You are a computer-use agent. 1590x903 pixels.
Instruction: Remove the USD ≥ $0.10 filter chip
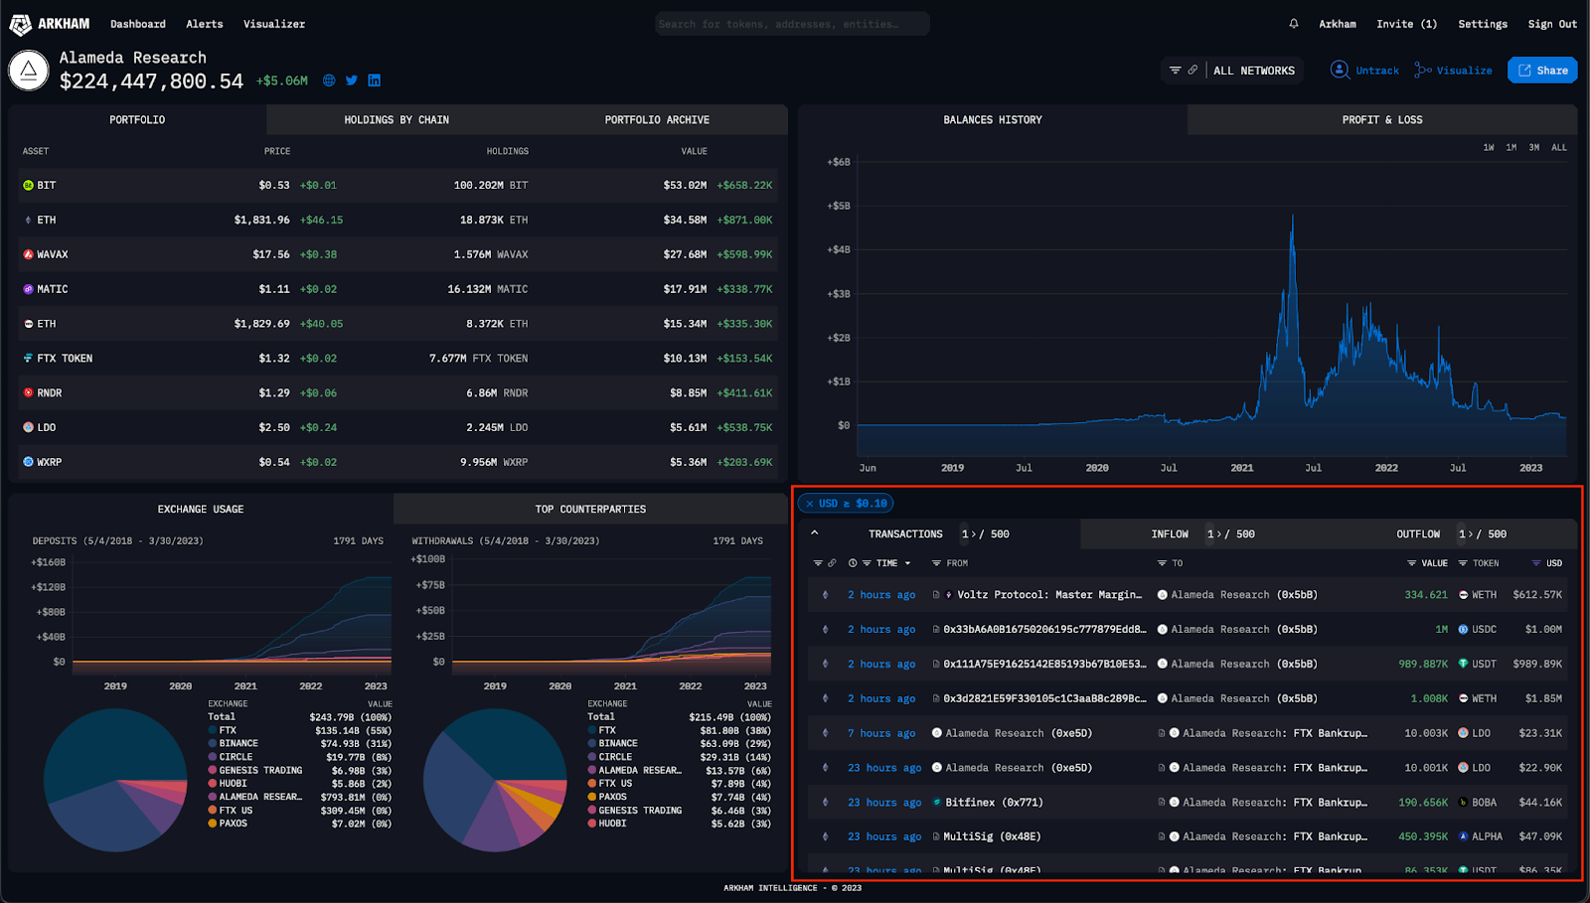(810, 504)
